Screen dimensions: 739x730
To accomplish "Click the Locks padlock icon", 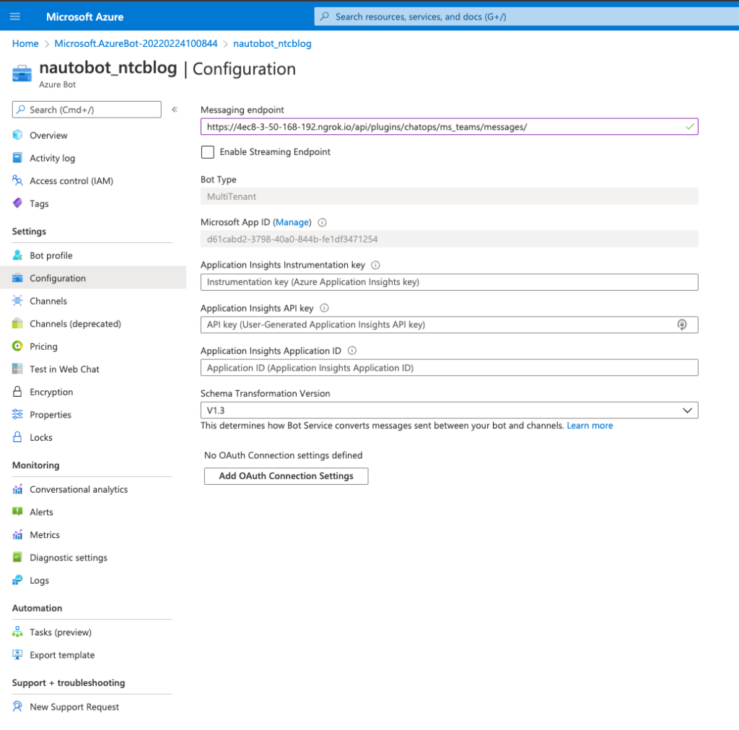I will pos(17,437).
